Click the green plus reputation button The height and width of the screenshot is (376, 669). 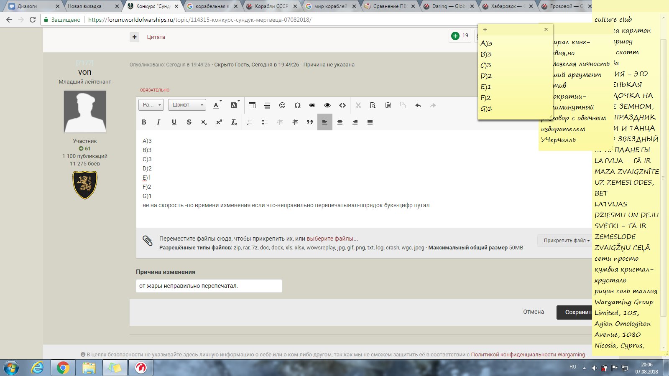pos(455,36)
